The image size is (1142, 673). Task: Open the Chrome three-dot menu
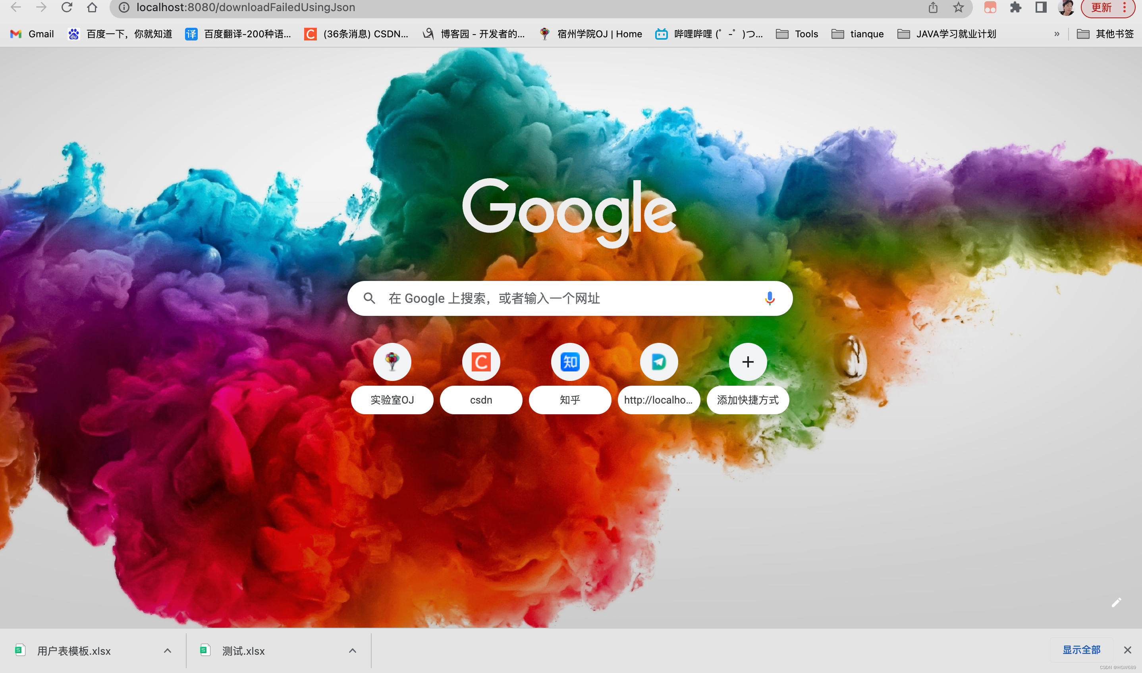click(1124, 7)
